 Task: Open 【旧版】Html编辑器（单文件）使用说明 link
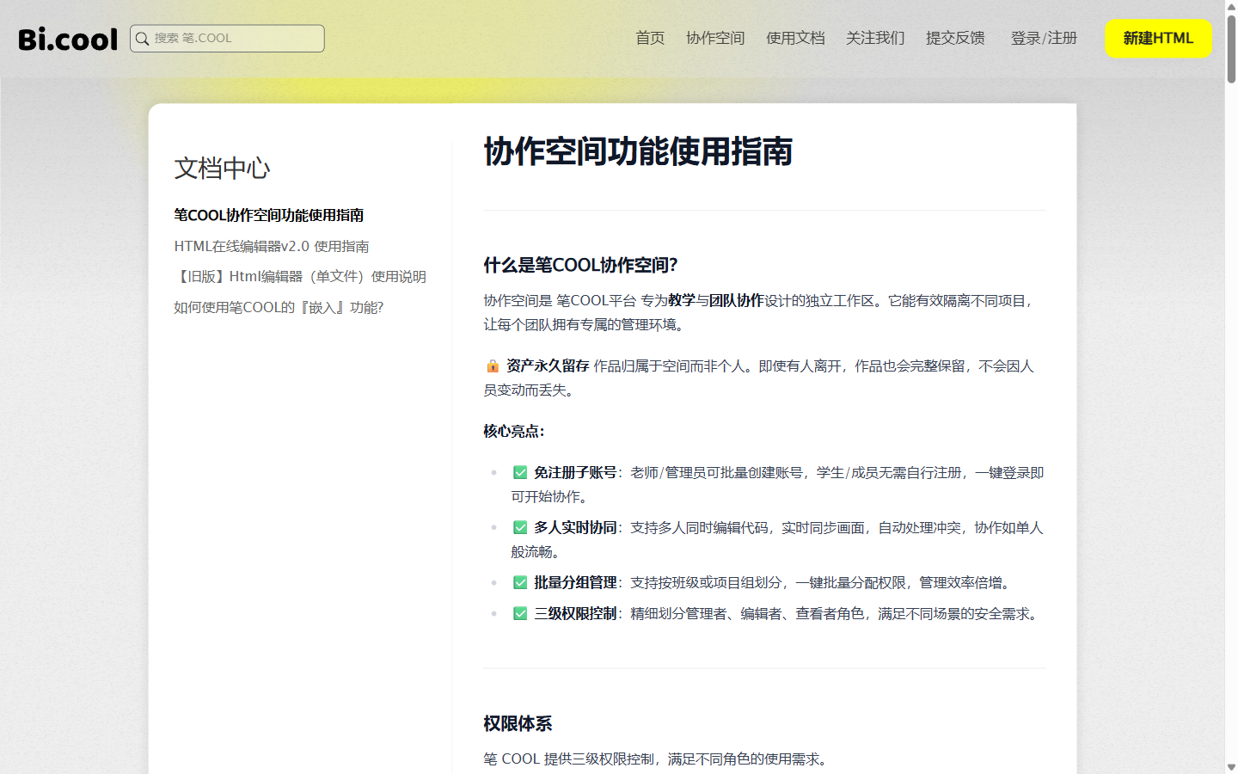(x=300, y=277)
